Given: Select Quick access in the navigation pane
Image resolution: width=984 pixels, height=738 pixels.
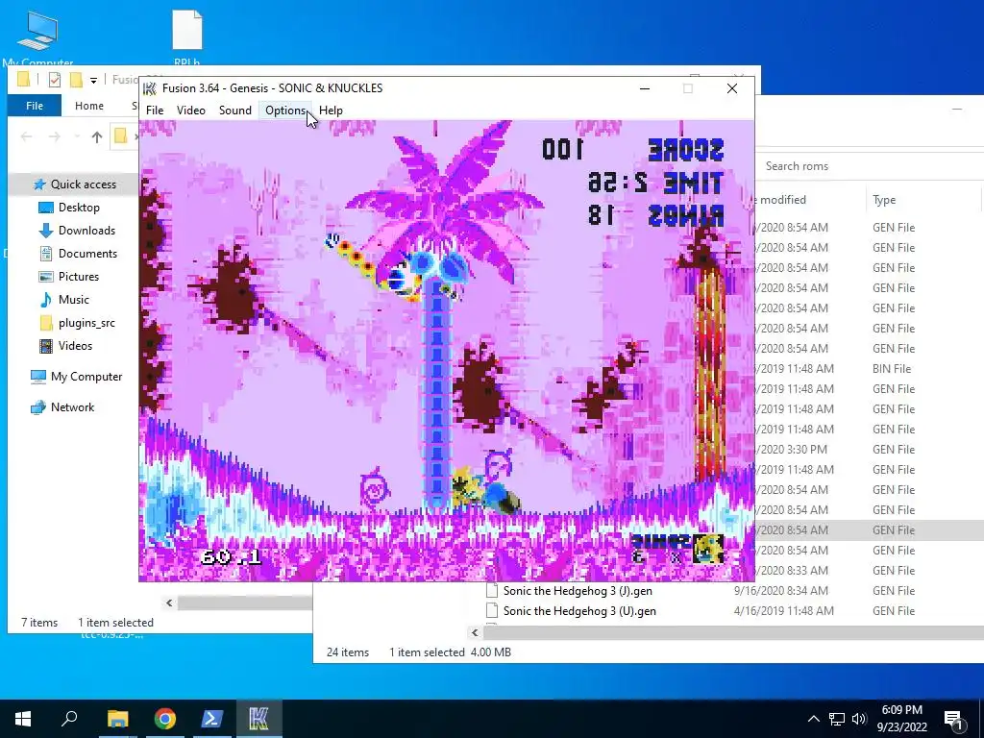Looking at the screenshot, I should pos(84,184).
